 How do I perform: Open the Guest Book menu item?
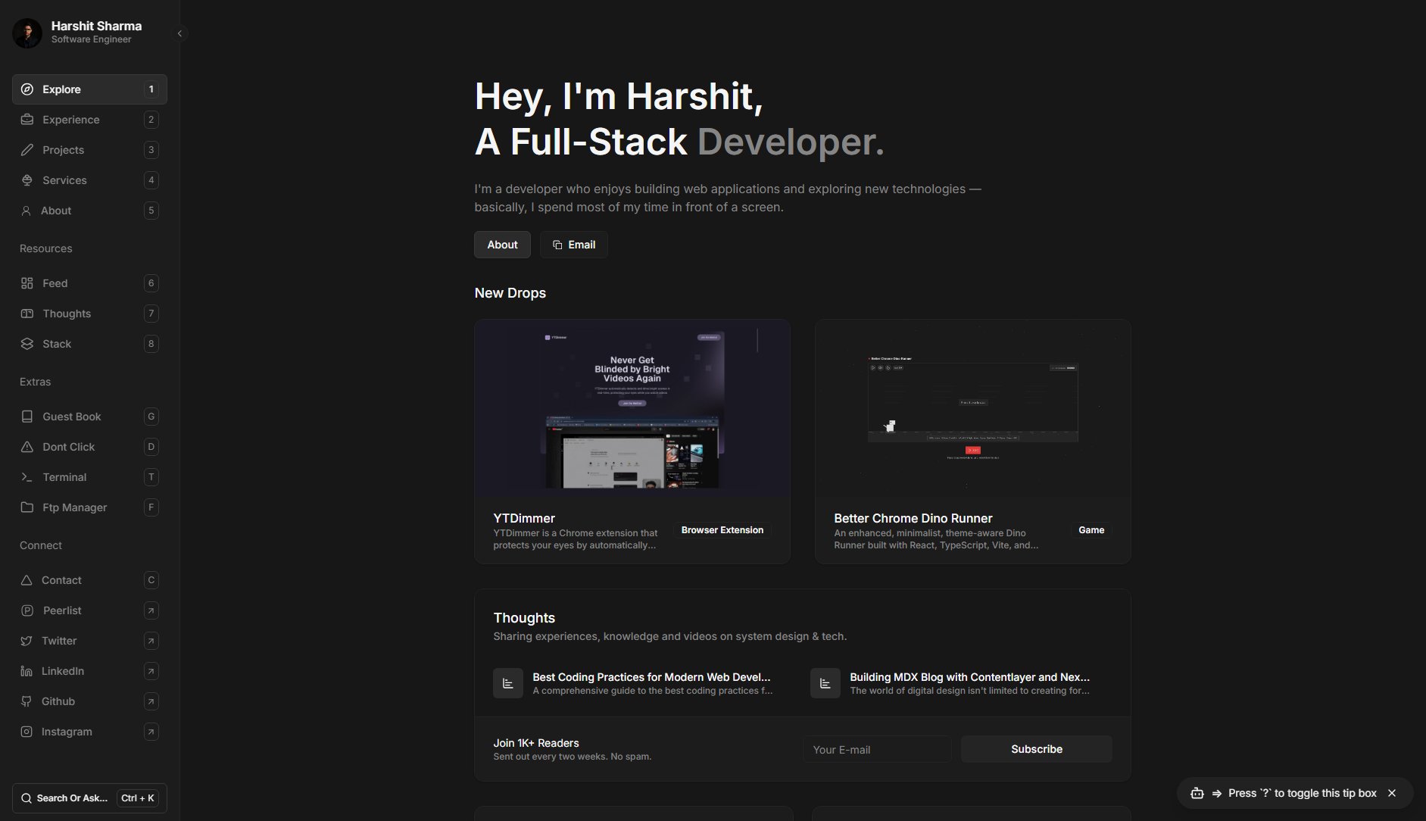72,417
